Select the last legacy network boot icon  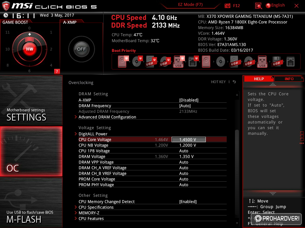pyautogui.click(x=290, y=62)
